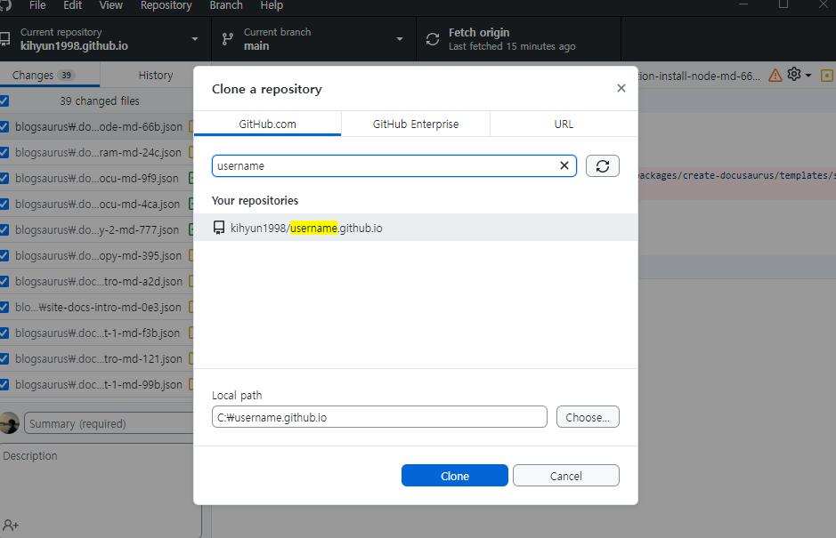The image size is (836, 538).
Task: Click the commit author avatar
Action: tap(9, 423)
